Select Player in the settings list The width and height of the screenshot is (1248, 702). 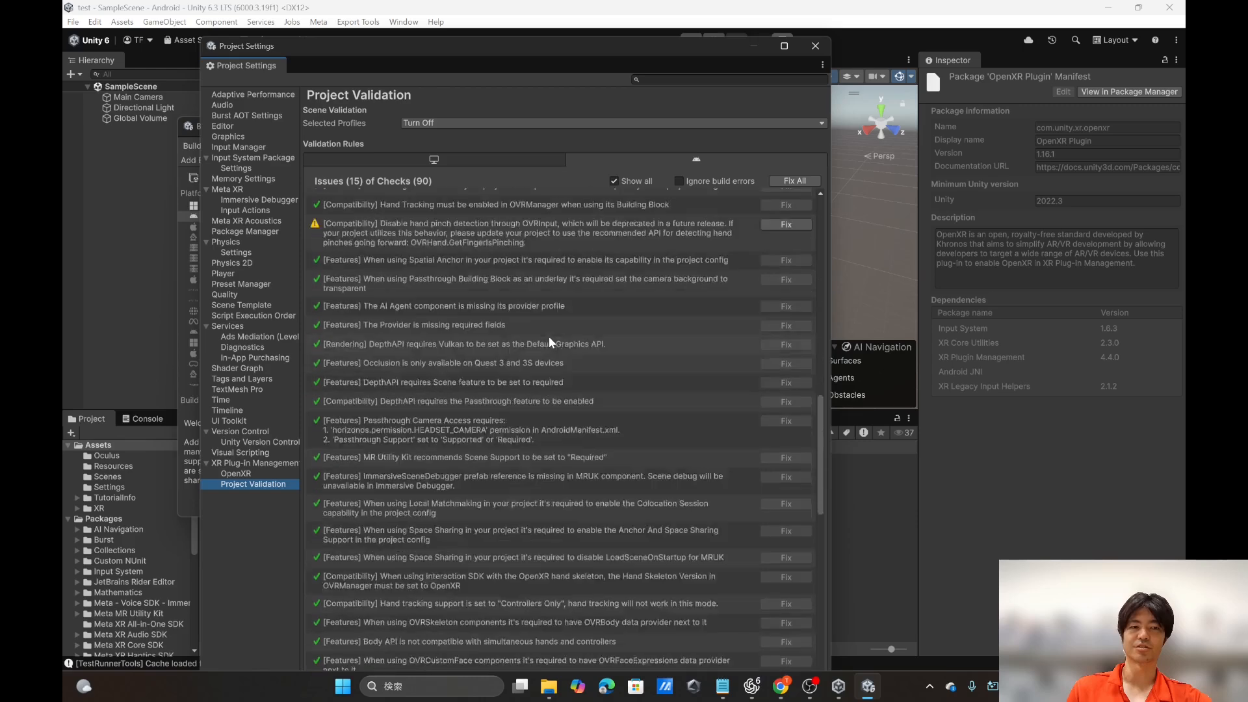pos(223,274)
